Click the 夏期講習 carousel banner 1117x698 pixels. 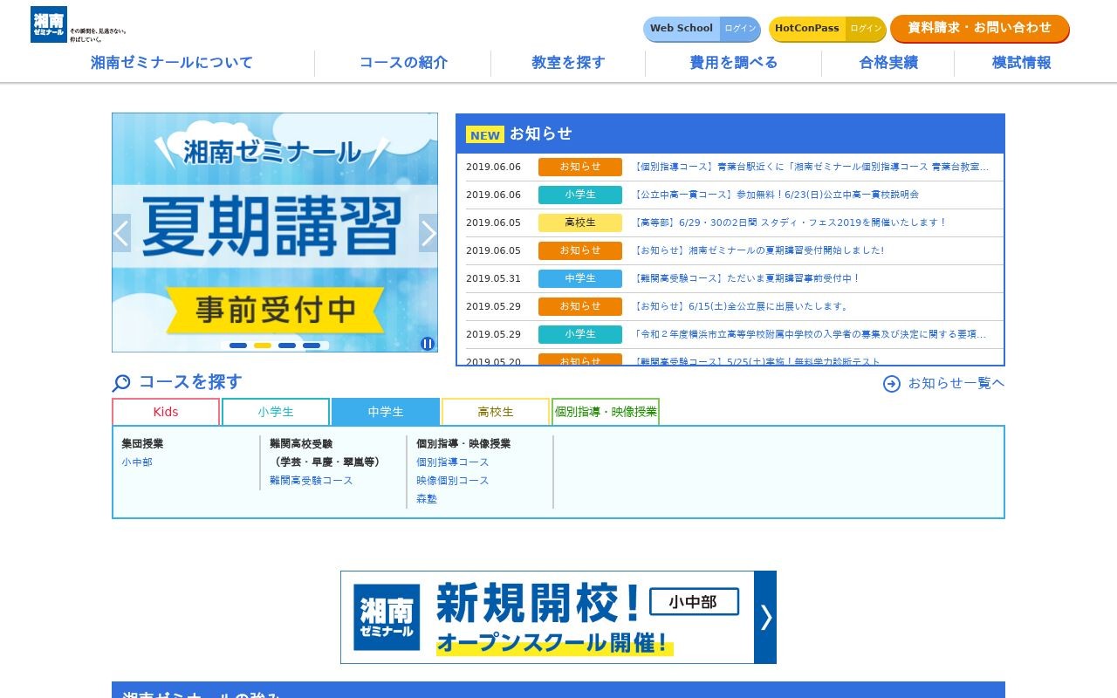[275, 233]
